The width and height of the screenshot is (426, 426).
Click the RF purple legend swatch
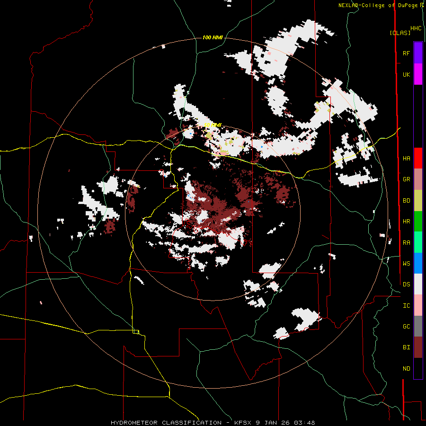coord(418,53)
